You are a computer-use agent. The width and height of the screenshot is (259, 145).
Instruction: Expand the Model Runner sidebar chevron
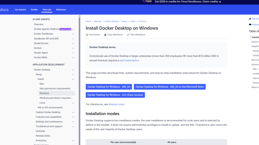coord(73,43)
